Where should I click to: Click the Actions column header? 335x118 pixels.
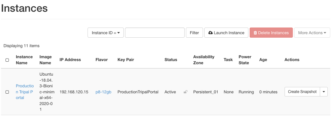[x=292, y=60]
